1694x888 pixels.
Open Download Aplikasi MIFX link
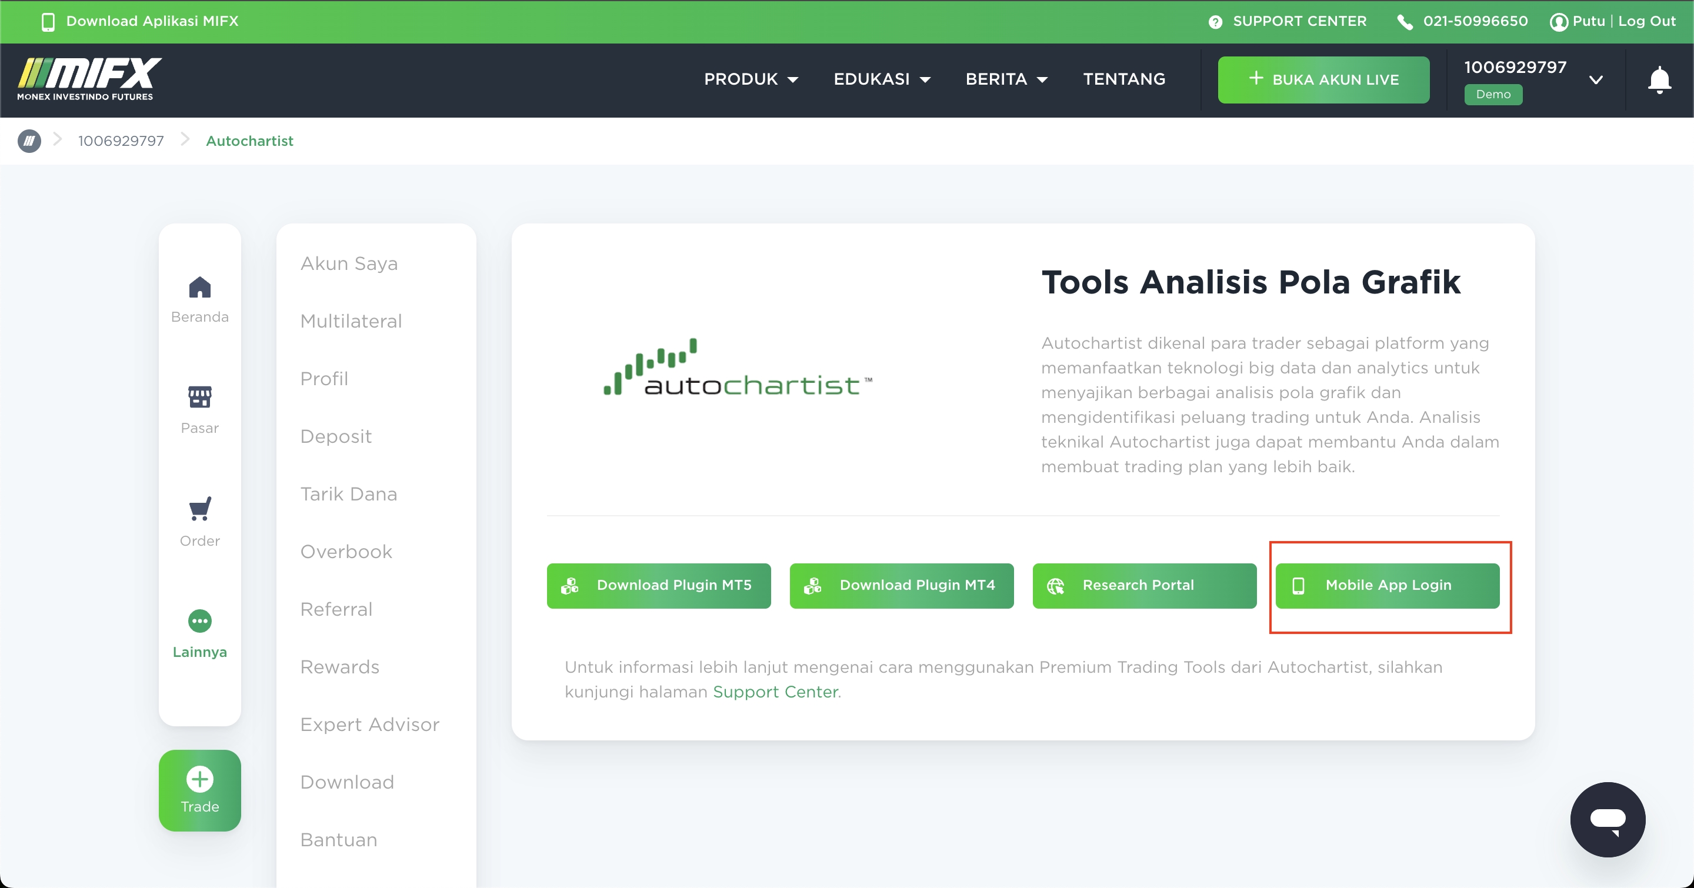(152, 21)
